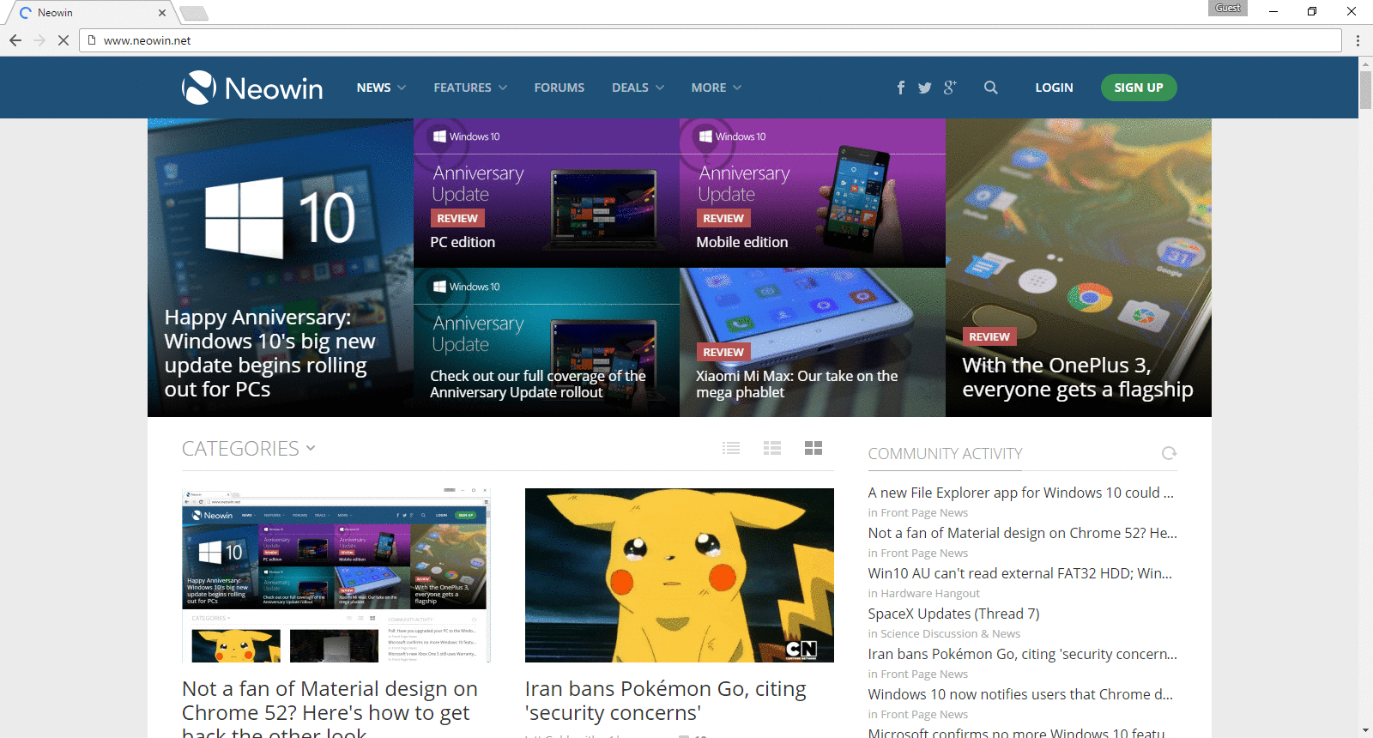The image size is (1373, 738).
Task: Click the SIGN UP button
Action: point(1139,88)
